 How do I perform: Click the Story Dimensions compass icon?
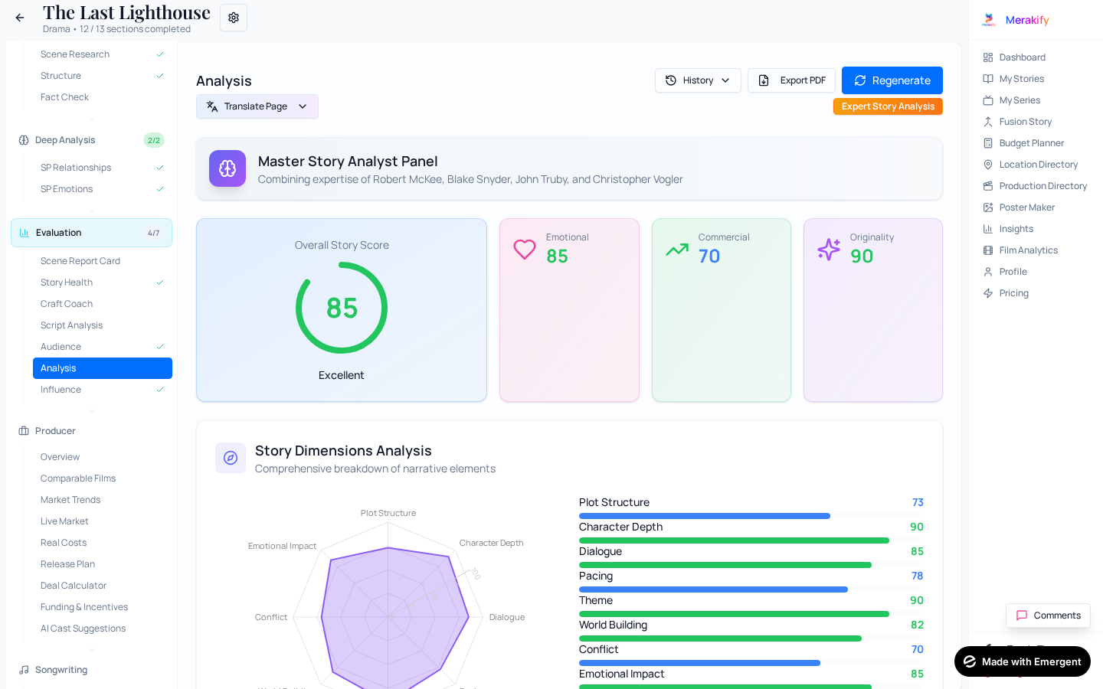point(231,458)
